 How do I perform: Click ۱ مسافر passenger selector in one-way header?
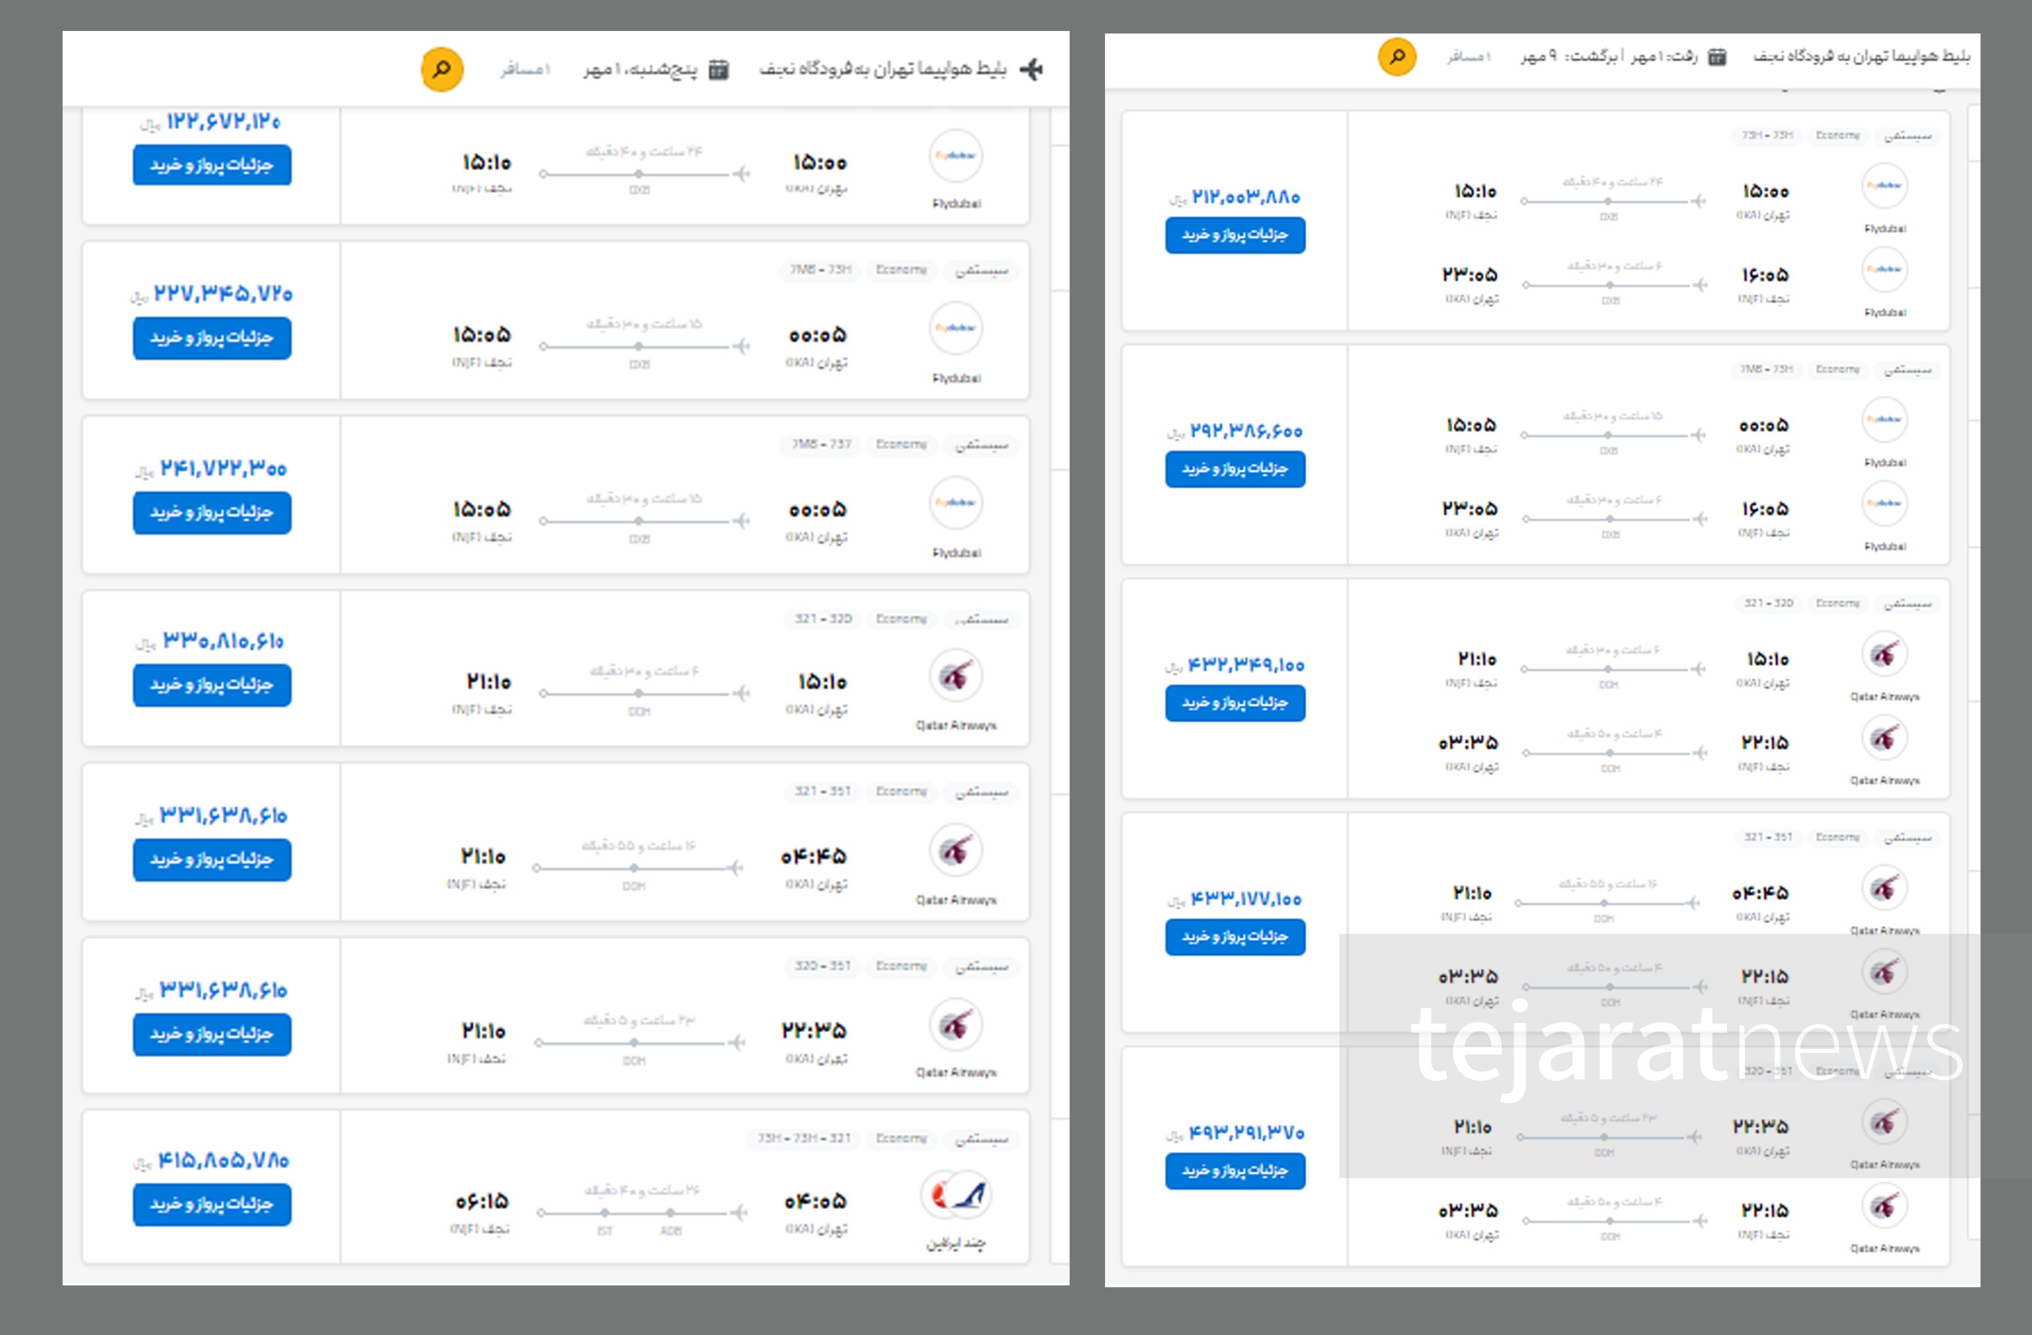coord(525,69)
